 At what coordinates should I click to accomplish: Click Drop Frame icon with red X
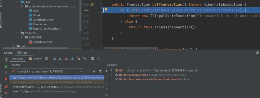click(78, 59)
